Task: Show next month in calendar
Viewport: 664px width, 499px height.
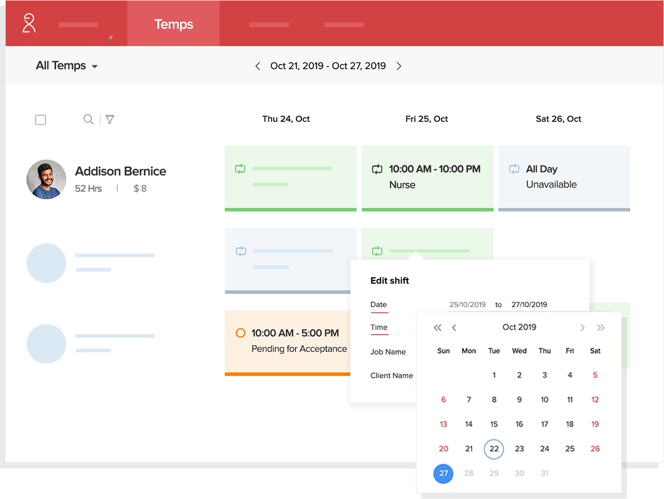Action: (x=582, y=328)
